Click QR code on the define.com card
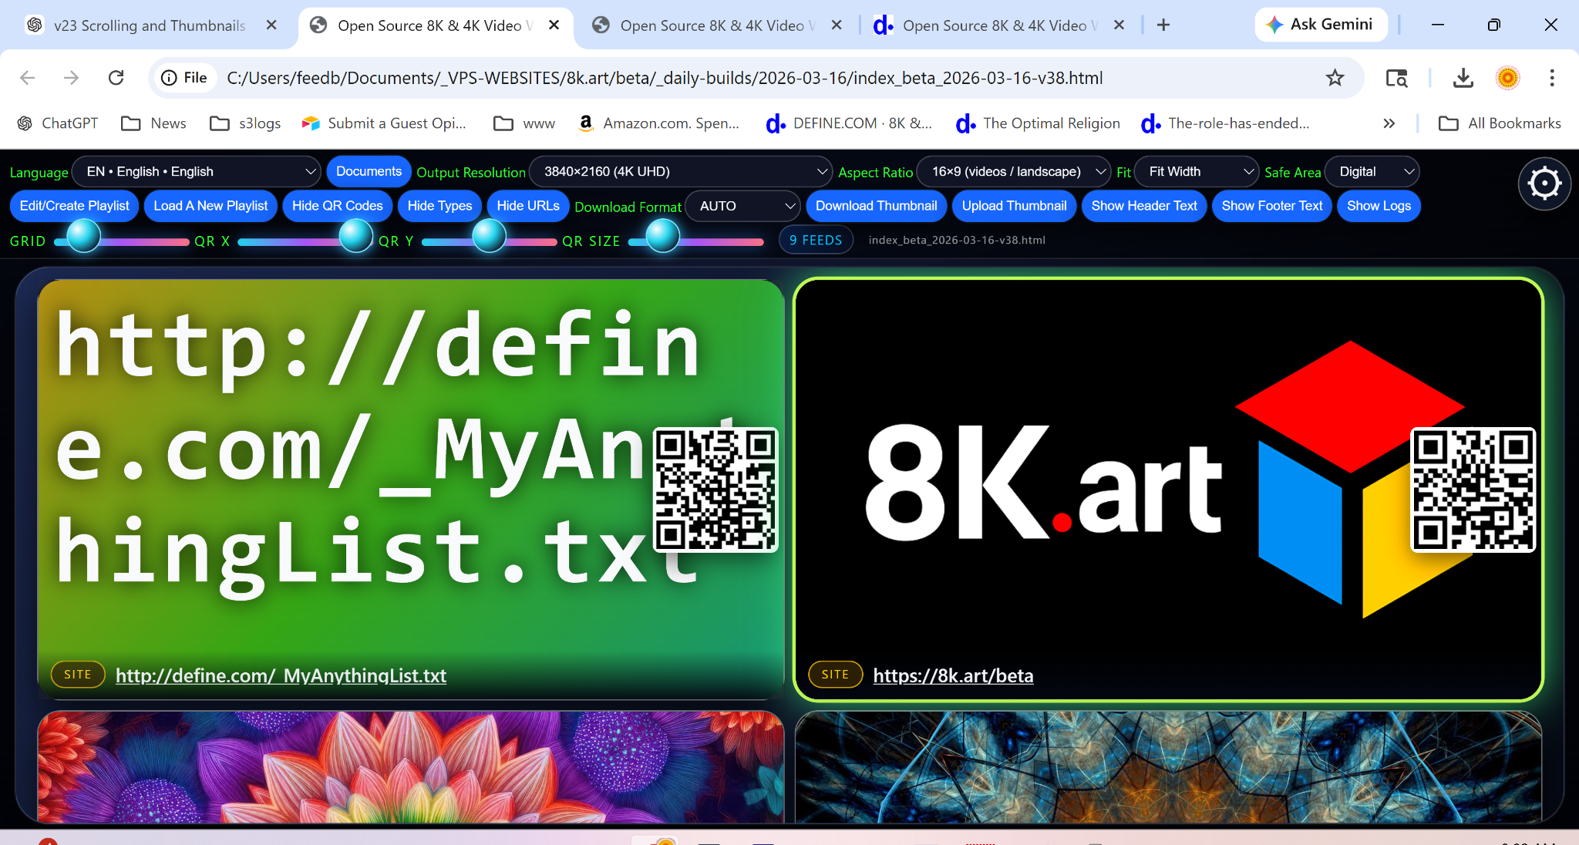Image resolution: width=1579 pixels, height=845 pixels. [715, 490]
